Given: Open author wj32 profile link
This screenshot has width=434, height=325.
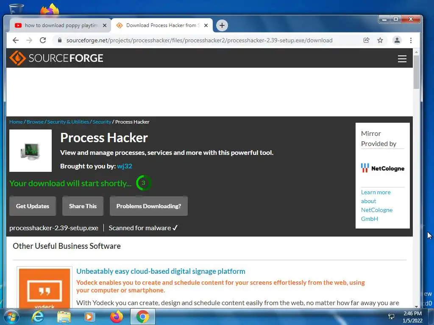Looking at the screenshot, I should point(125,166).
